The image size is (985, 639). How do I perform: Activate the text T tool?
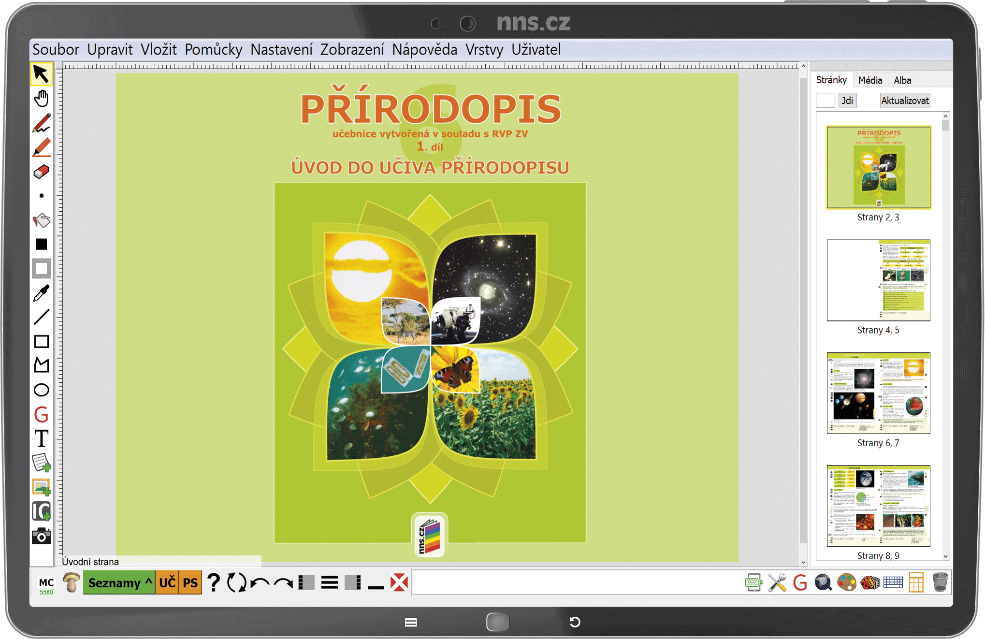click(41, 439)
